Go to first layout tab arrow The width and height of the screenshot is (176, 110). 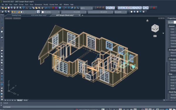pos(6,100)
